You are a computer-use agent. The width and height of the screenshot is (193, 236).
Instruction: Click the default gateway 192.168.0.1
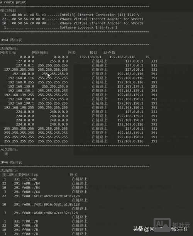pyautogui.click(x=91, y=57)
